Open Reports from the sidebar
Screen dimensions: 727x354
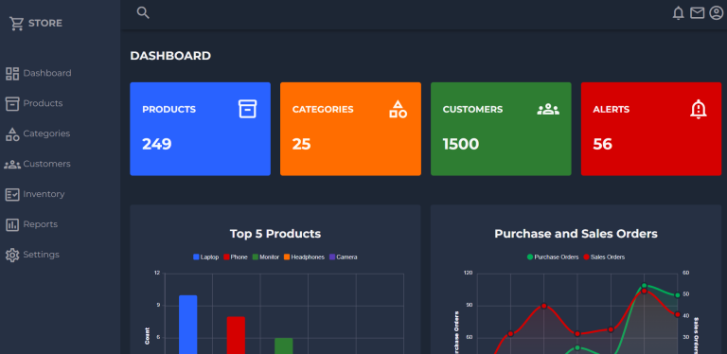pyautogui.click(x=31, y=224)
